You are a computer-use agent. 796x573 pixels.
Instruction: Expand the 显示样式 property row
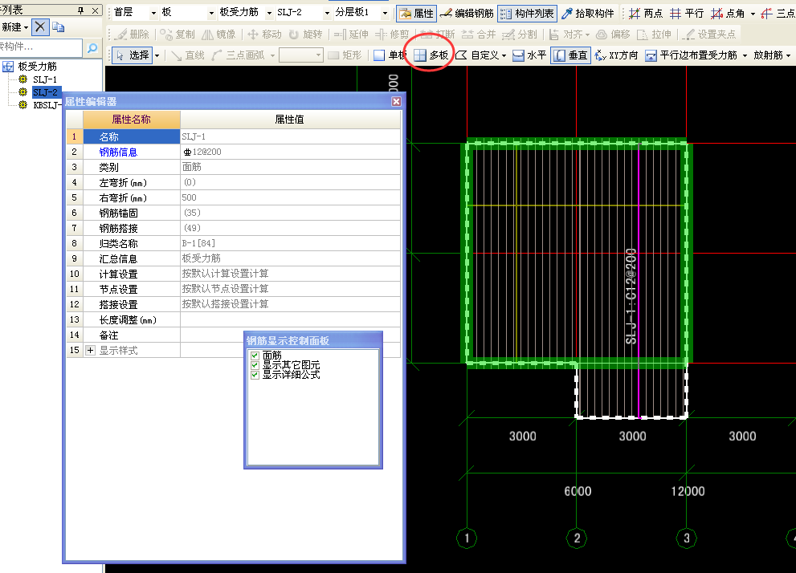90,351
